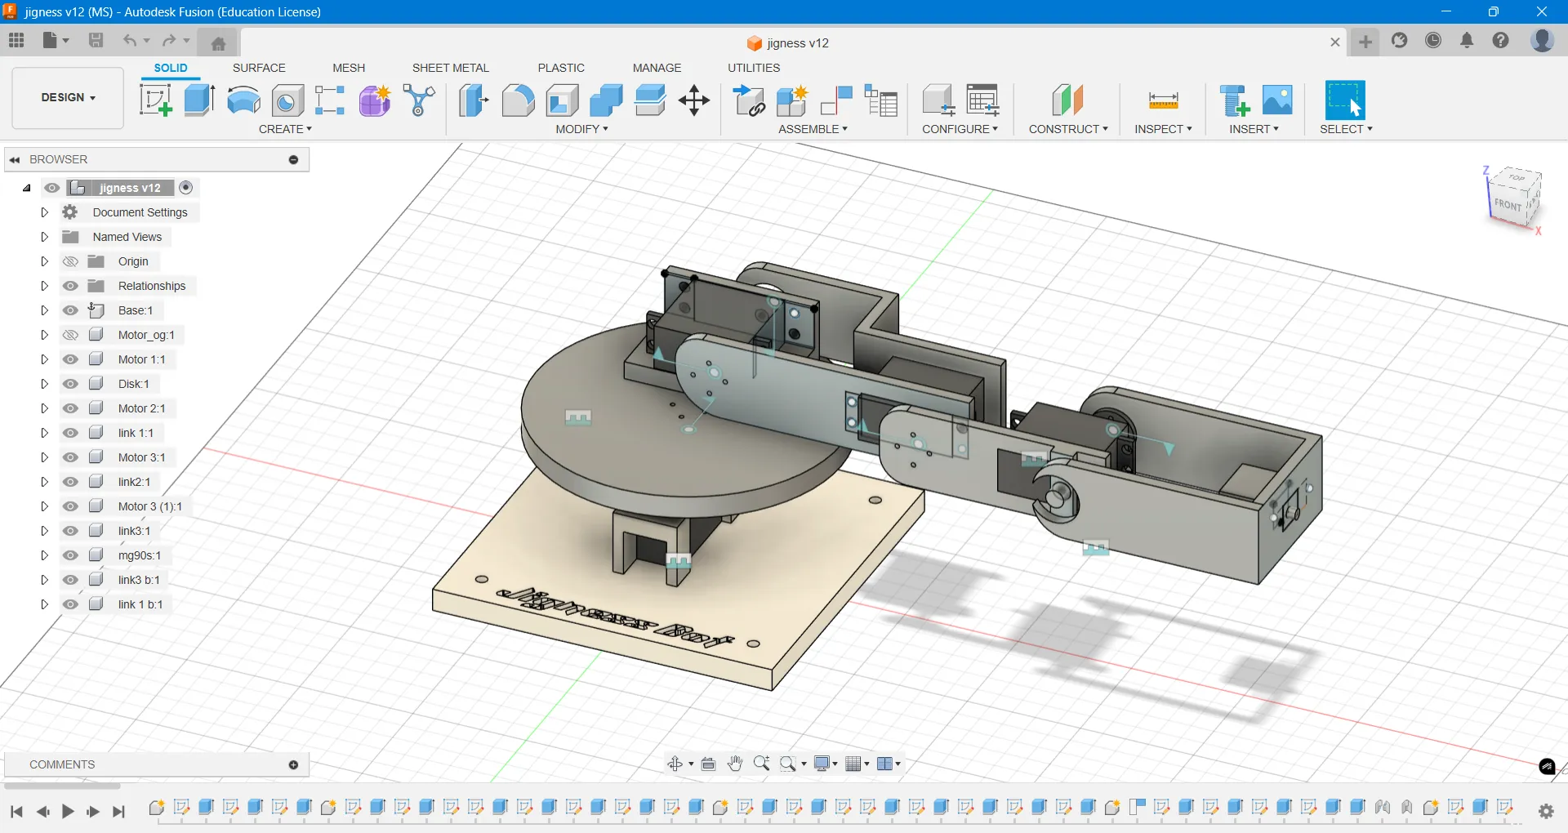The width and height of the screenshot is (1568, 833).
Task: Hide the link3 b:1 component
Action: tap(71, 580)
